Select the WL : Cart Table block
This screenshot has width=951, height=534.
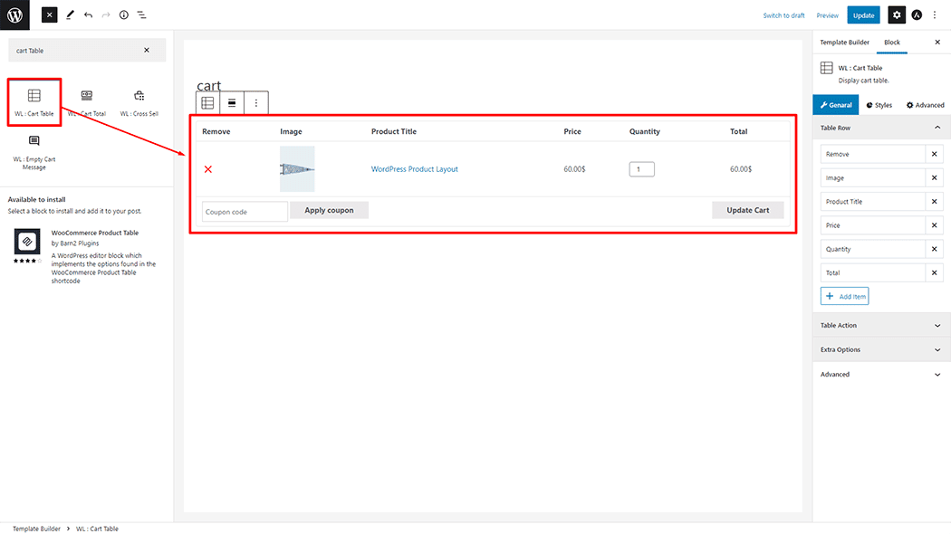(34, 101)
